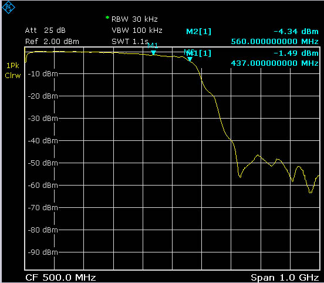Click the M2[1] marker readout label
This screenshot has height=283, width=324.
point(199,32)
